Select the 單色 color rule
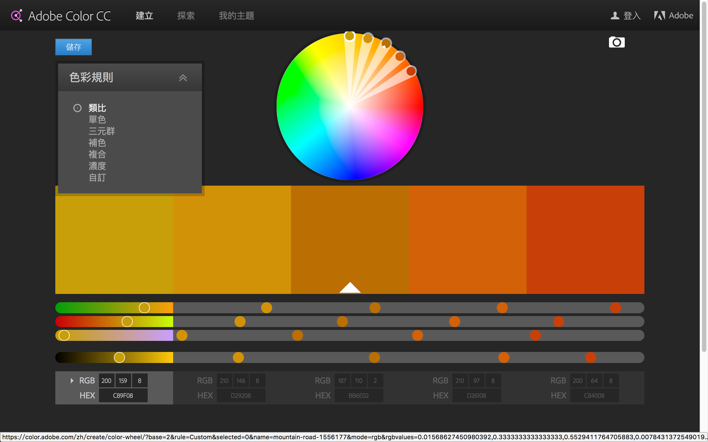This screenshot has height=442, width=708. [x=97, y=120]
